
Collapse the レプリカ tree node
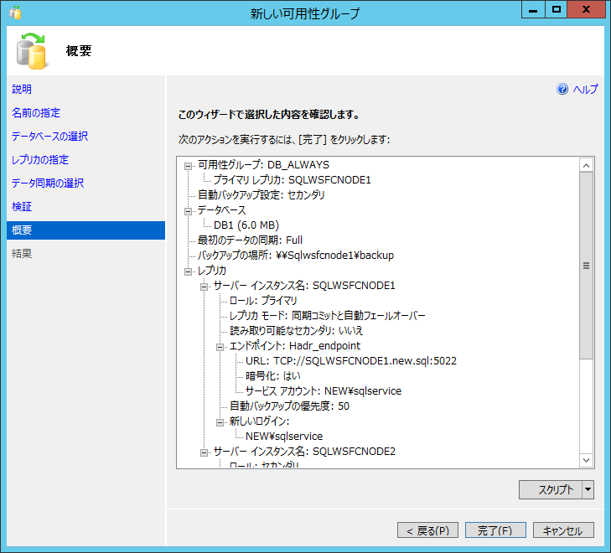pos(189,271)
